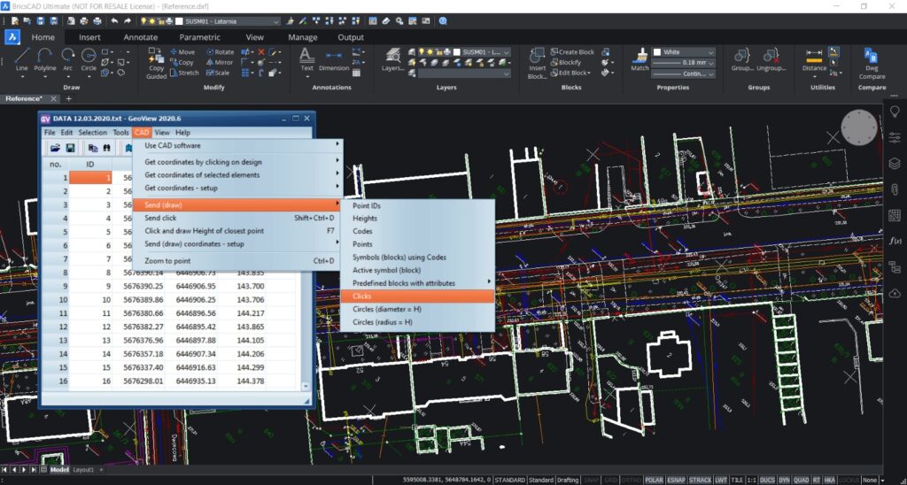Click the Match properties icon
This screenshot has height=485, width=907.
click(x=640, y=60)
